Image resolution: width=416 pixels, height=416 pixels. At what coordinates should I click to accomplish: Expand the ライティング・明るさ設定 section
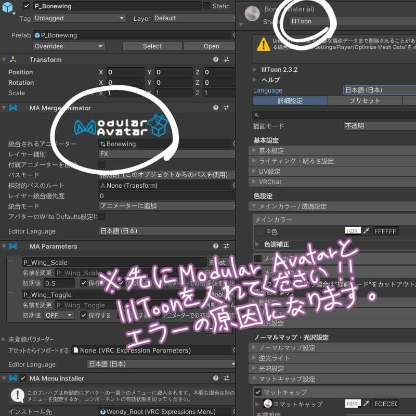tap(332, 161)
